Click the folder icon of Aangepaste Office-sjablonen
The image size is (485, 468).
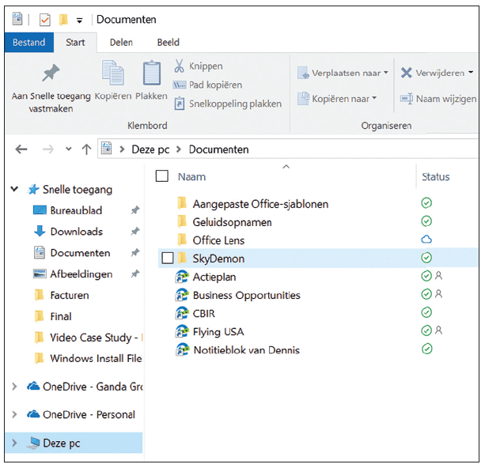pyautogui.click(x=182, y=203)
